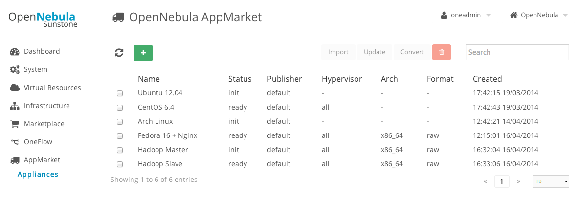Click the Infrastructure hierarchy icon
This screenshot has height=202, width=578.
pos(14,106)
